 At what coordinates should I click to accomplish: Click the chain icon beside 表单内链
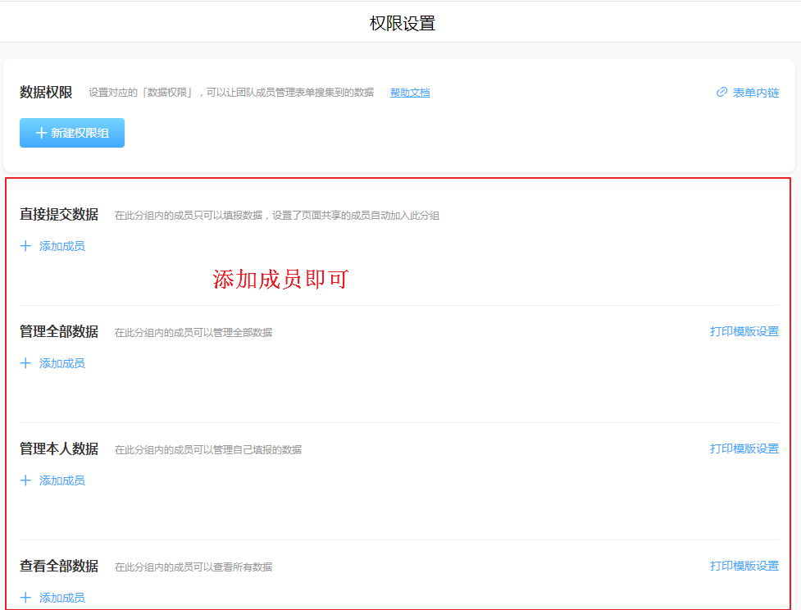coord(721,93)
